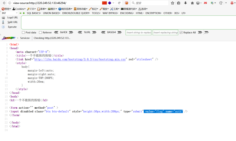This screenshot has height=141, width=236.
Task: Open HTML HackBar menu
Action: 139,13
